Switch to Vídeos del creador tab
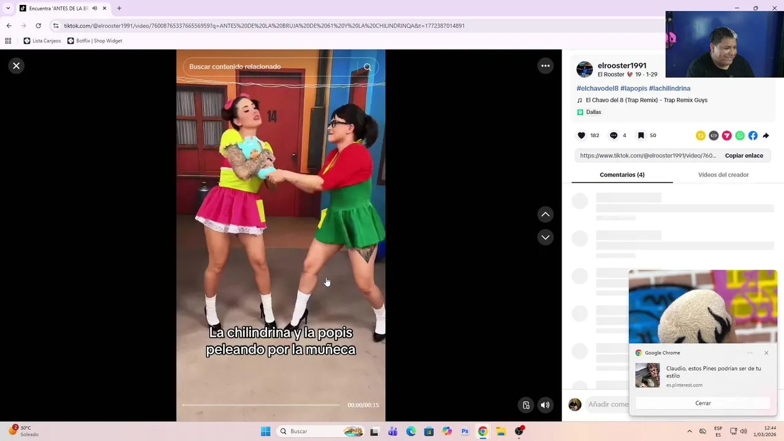Viewport: 784px width, 441px height. click(x=723, y=175)
